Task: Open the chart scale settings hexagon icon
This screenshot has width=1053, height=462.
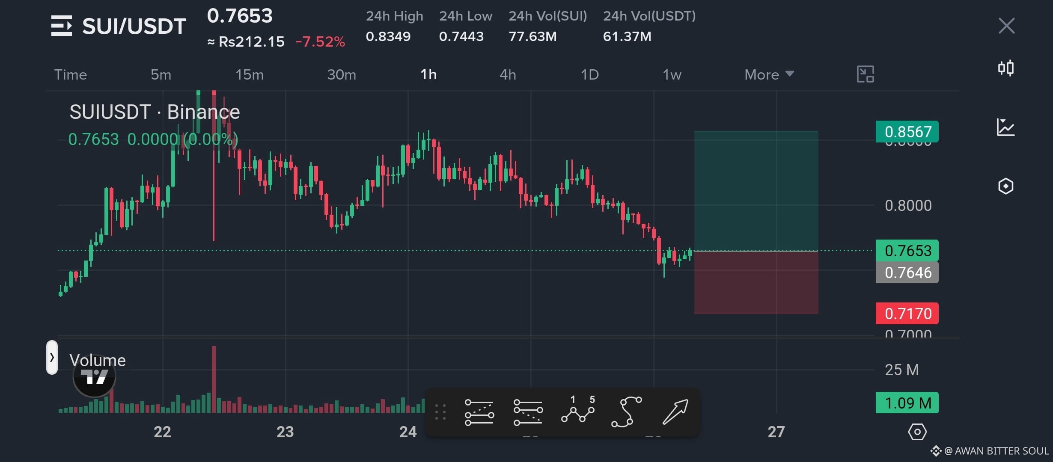Action: click(917, 432)
